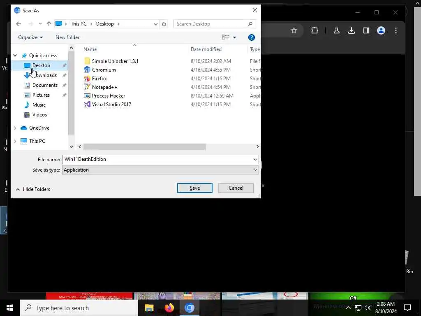421x316 pixels.
Task: Show hidden system tray icons
Action: click(348, 308)
